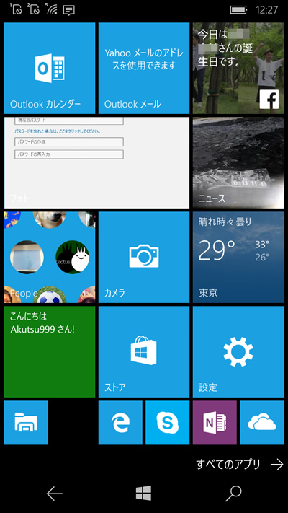Open the People contacts tile
Image resolution: width=288 pixels, height=513 pixels.
(x=50, y=257)
